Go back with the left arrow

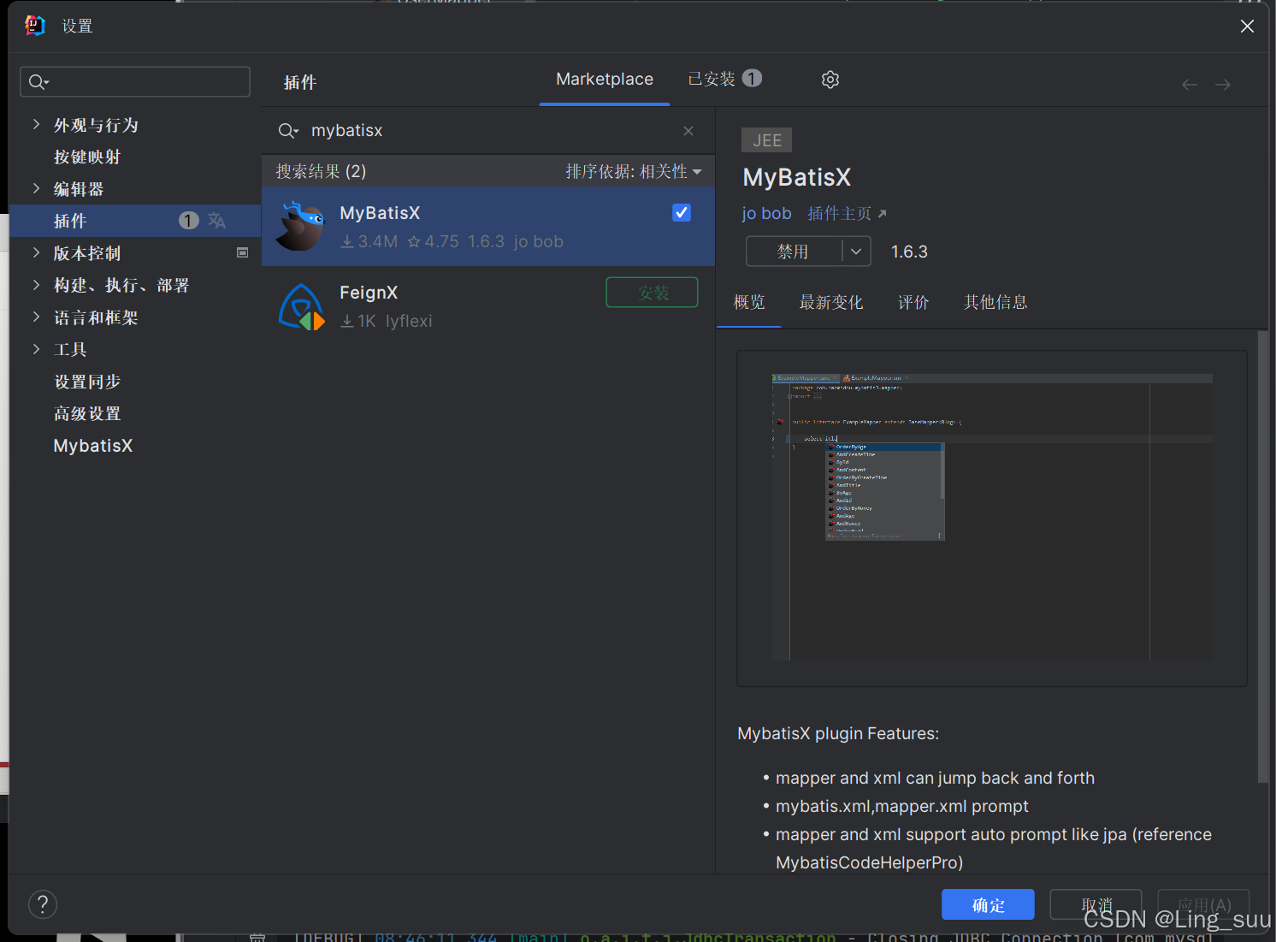(x=1190, y=84)
